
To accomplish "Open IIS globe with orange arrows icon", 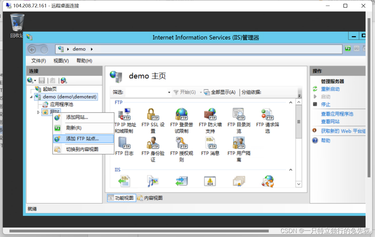I will click(268, 181).
